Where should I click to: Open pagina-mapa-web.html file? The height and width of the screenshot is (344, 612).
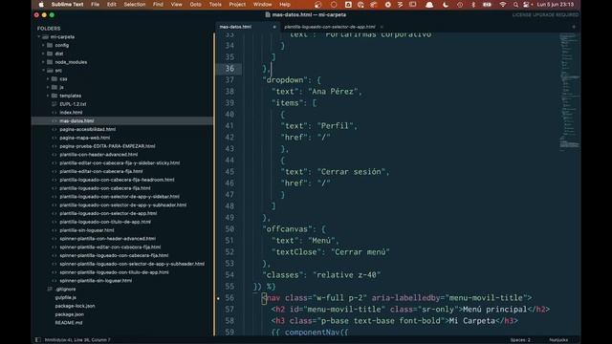coord(85,138)
